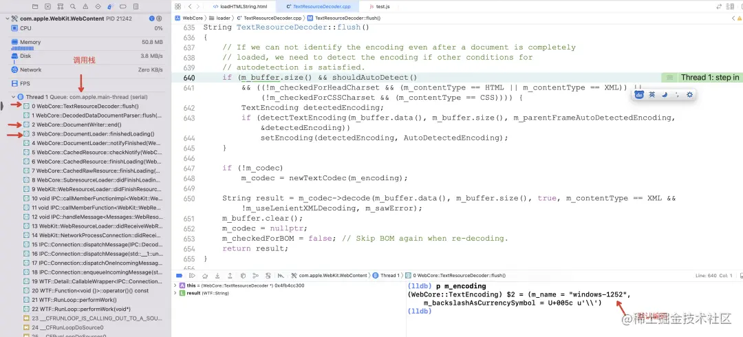Image resolution: width=743 pixels, height=337 pixels.
Task: Open the Source Control navigator icon
Action: pos(48,7)
